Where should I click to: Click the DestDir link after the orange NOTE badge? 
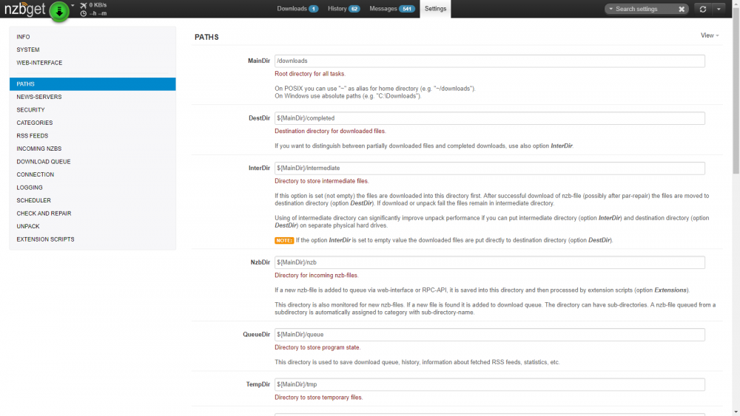pyautogui.click(x=599, y=240)
